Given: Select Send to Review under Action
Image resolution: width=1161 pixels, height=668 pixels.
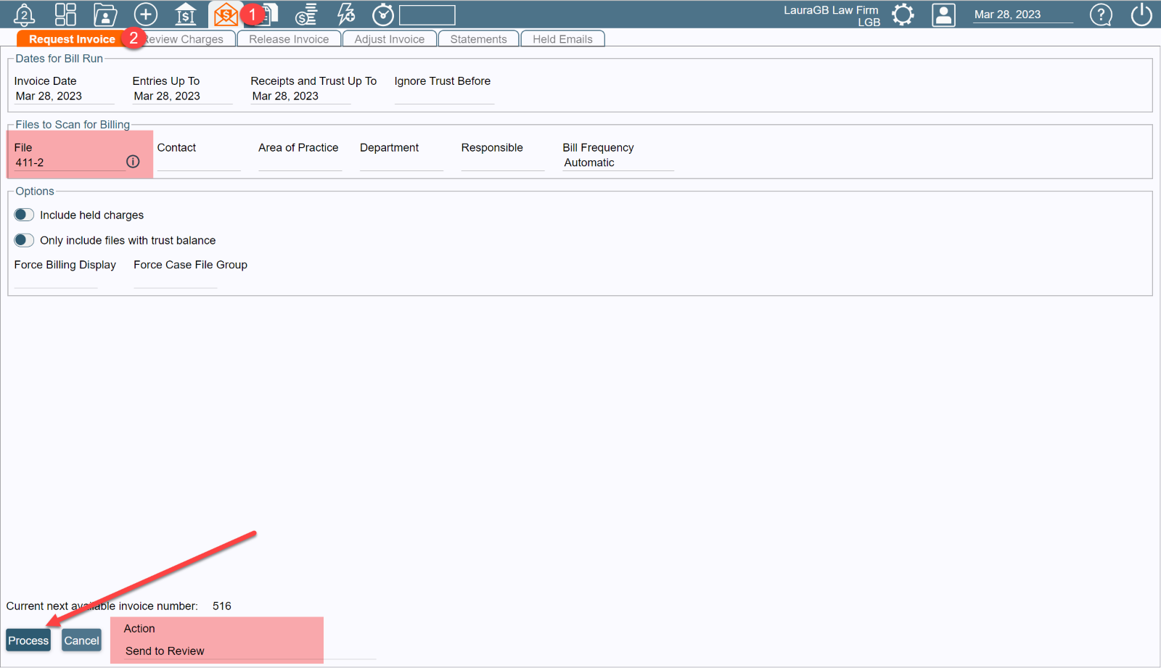Looking at the screenshot, I should tap(164, 651).
